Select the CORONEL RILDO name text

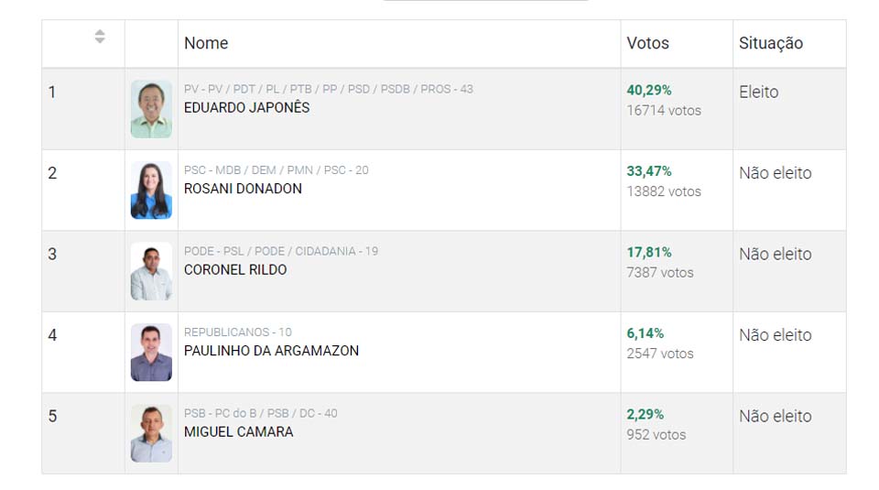coord(235,270)
